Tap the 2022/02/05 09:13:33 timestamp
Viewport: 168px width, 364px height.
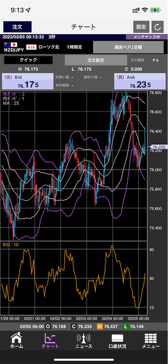tap(23, 37)
